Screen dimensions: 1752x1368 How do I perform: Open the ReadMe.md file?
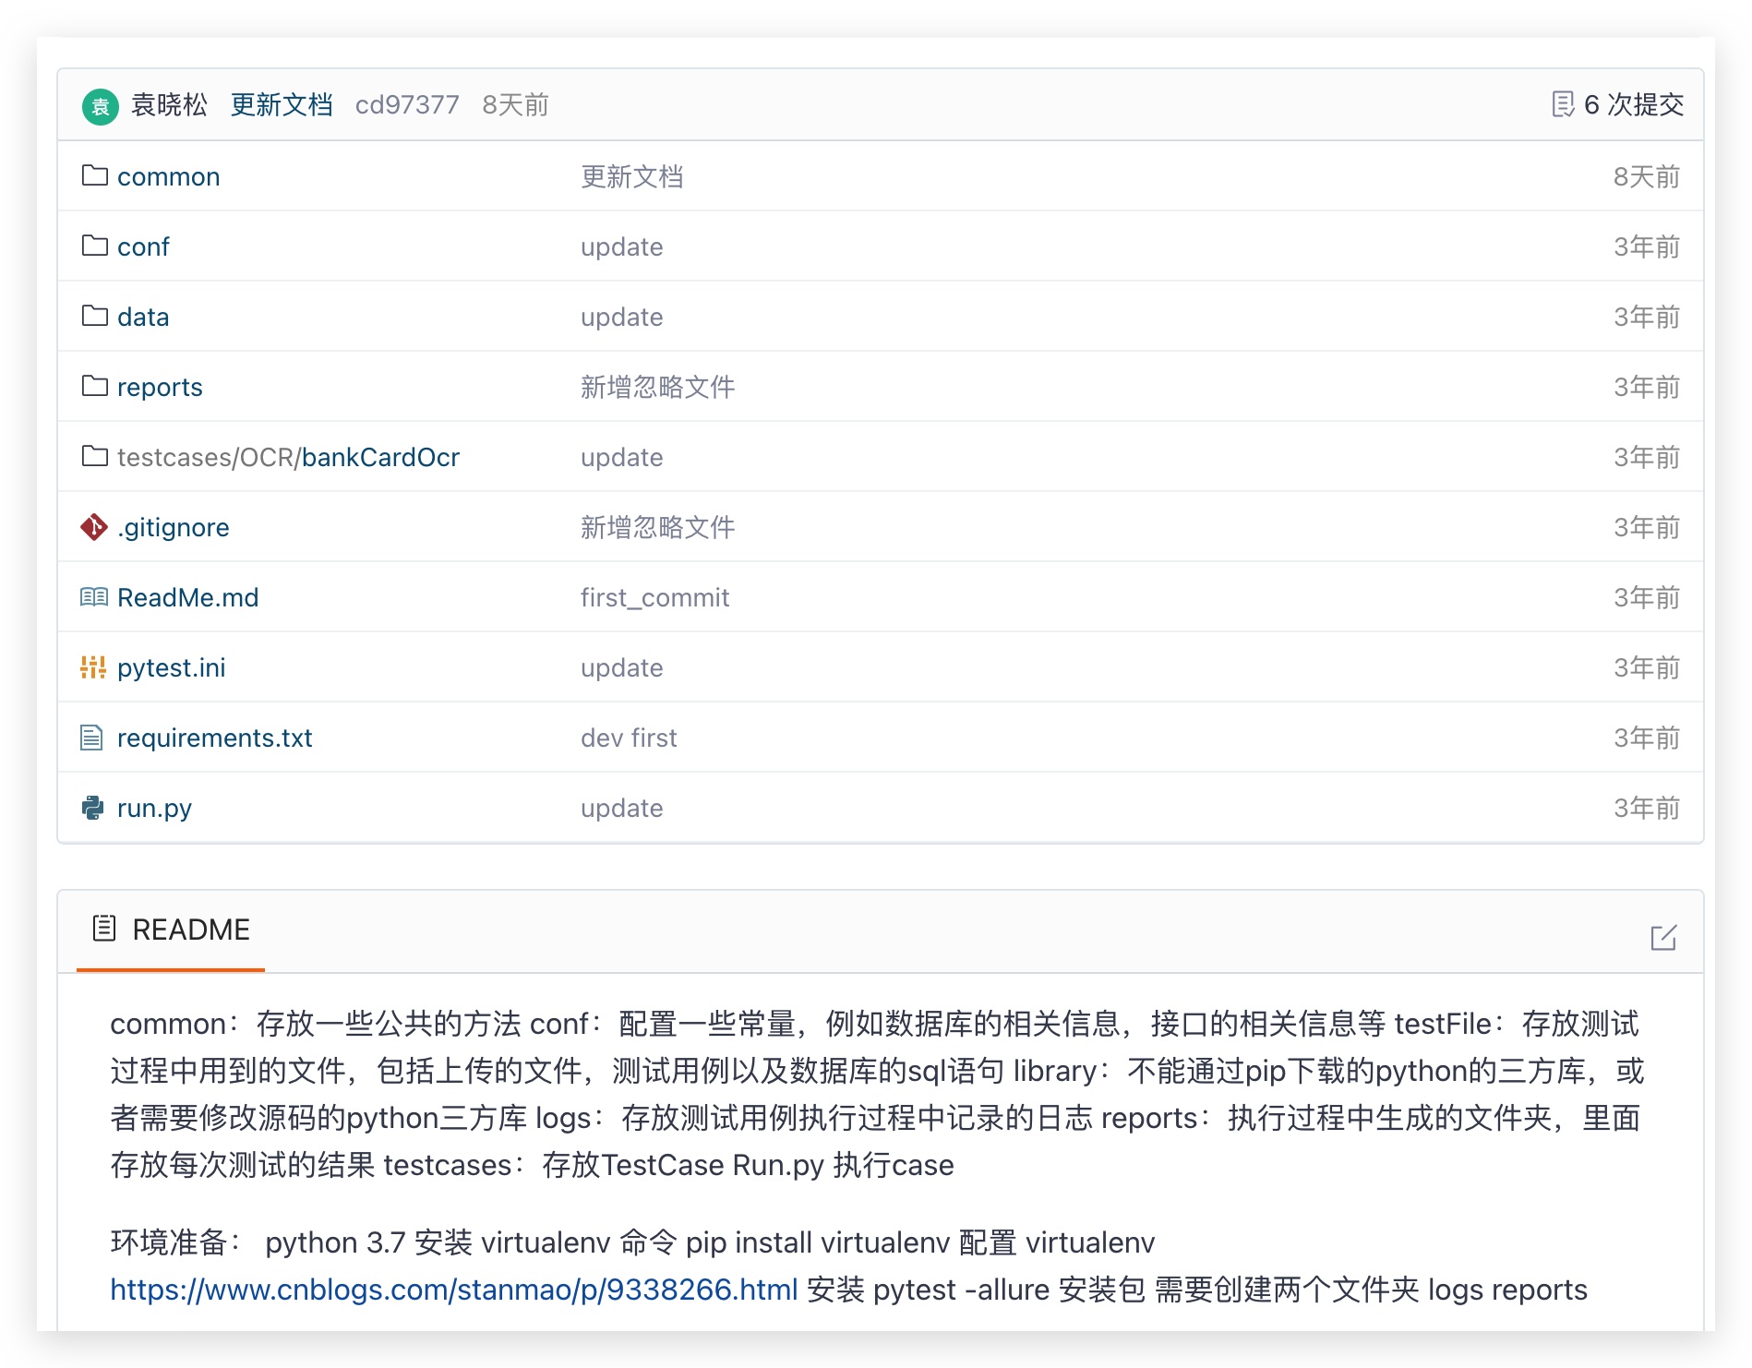tap(187, 597)
